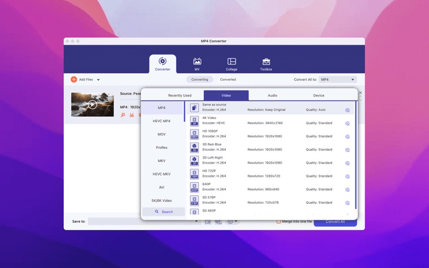Select the Audio format tab
Viewport: 429px width, 268px height.
point(272,95)
